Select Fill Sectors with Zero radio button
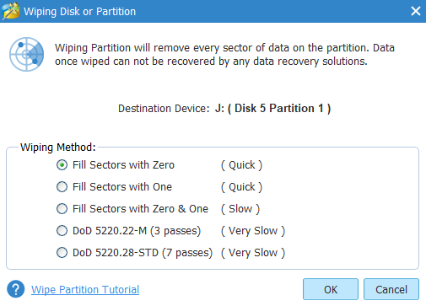This screenshot has height=306, width=426. 62,165
